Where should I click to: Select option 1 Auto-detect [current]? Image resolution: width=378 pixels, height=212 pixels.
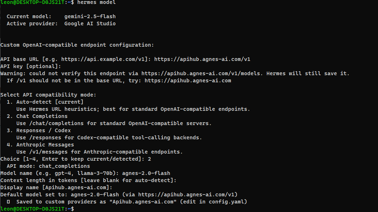(x=45, y=102)
